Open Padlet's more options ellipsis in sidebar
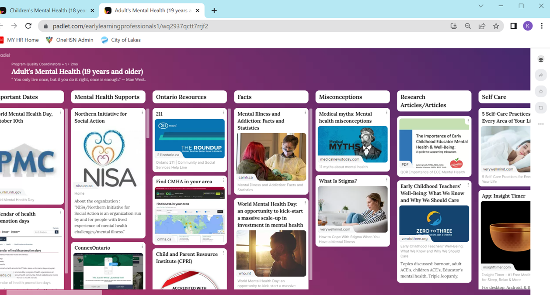The image size is (550, 295). [x=541, y=124]
